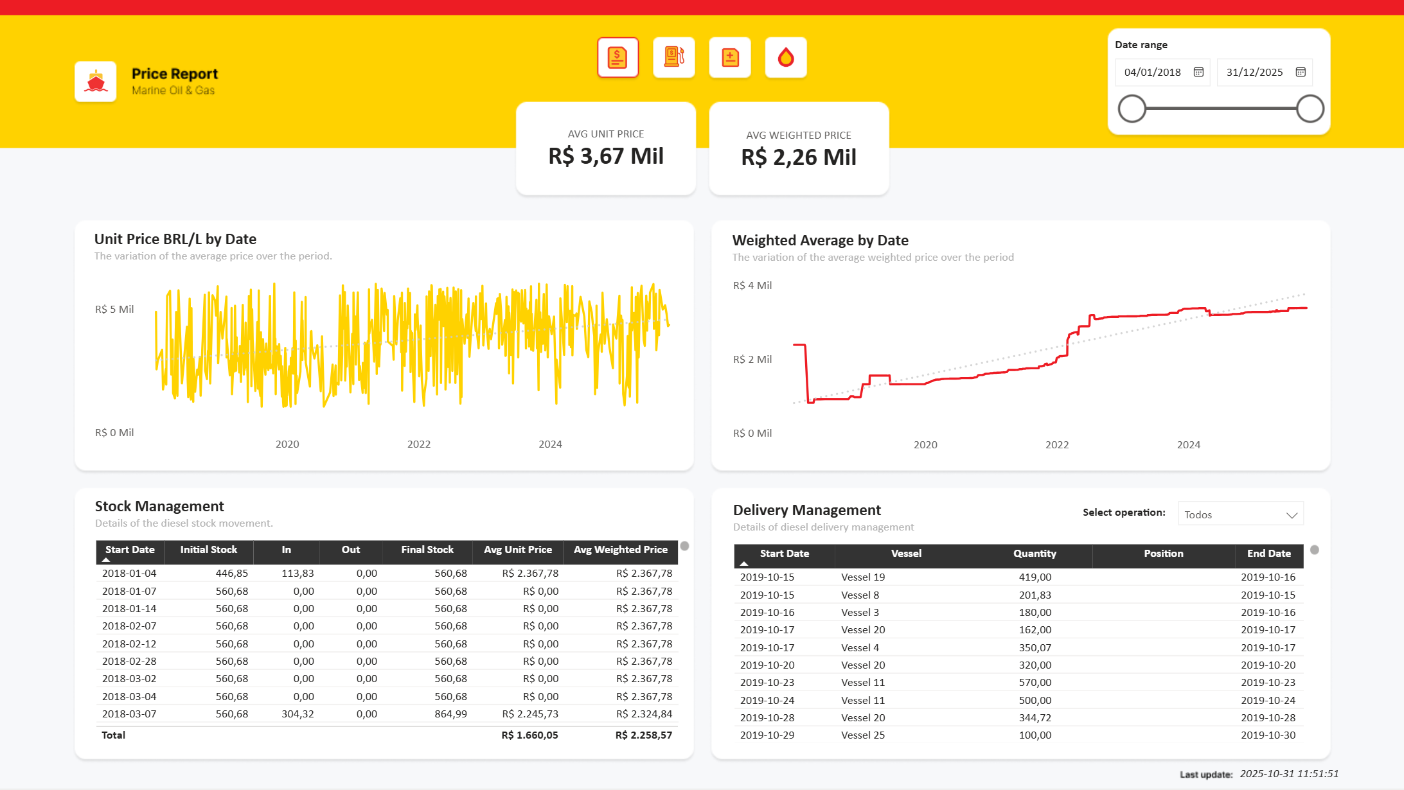Open the price report invoice page icon
The width and height of the screenshot is (1404, 790).
618,58
